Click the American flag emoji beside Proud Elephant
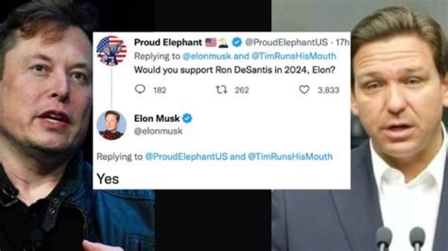448x251 pixels. coord(210,43)
